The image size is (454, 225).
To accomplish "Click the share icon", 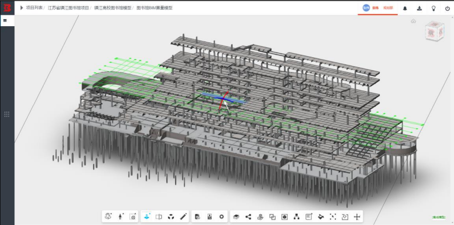I will point(248,217).
